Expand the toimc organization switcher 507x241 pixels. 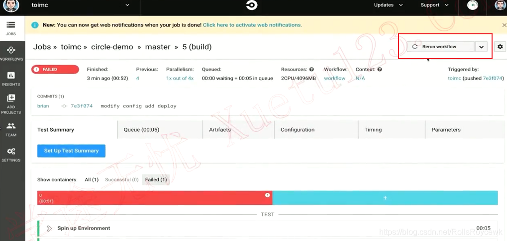(127, 5)
